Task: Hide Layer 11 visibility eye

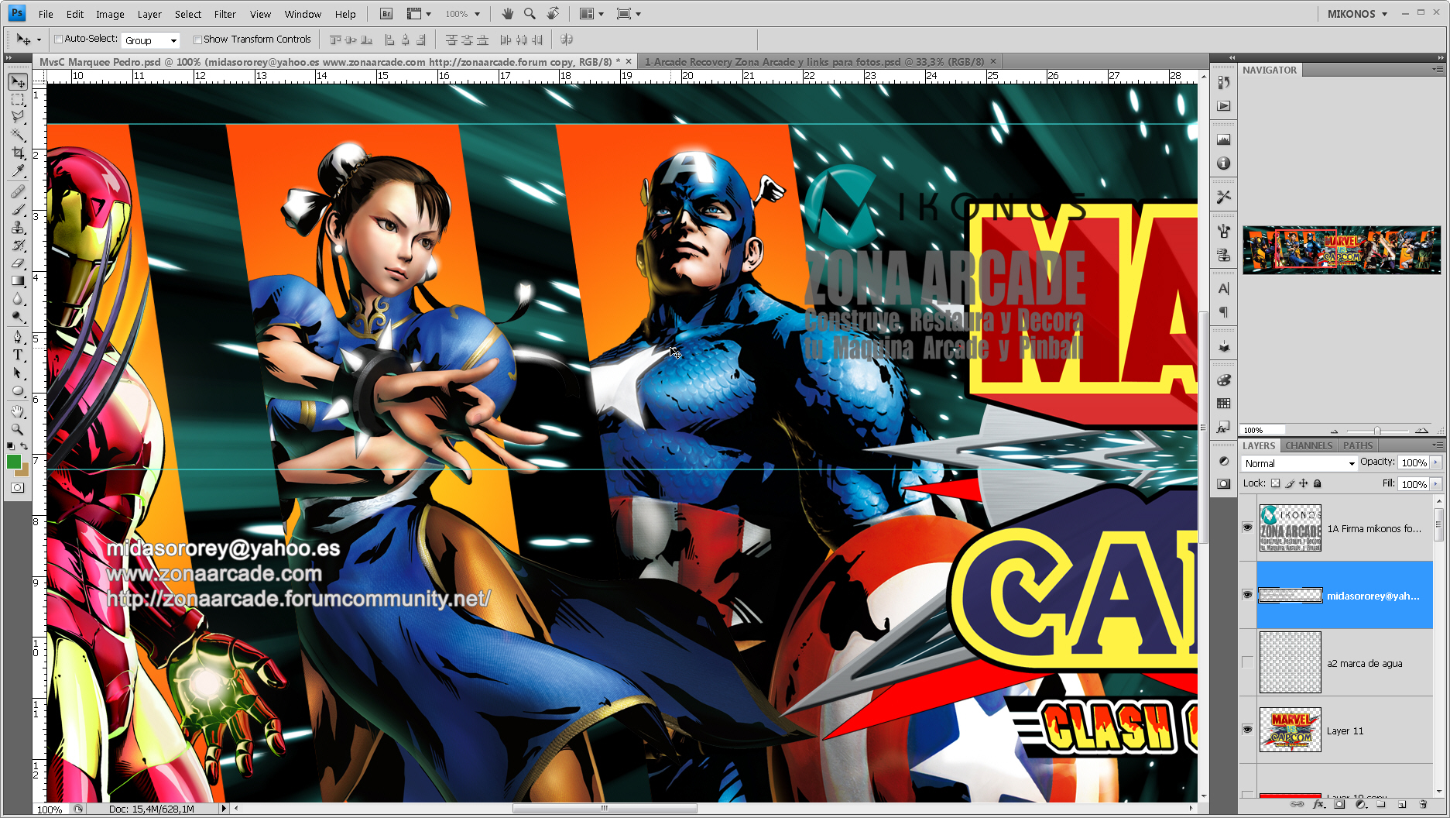Action: tap(1247, 730)
